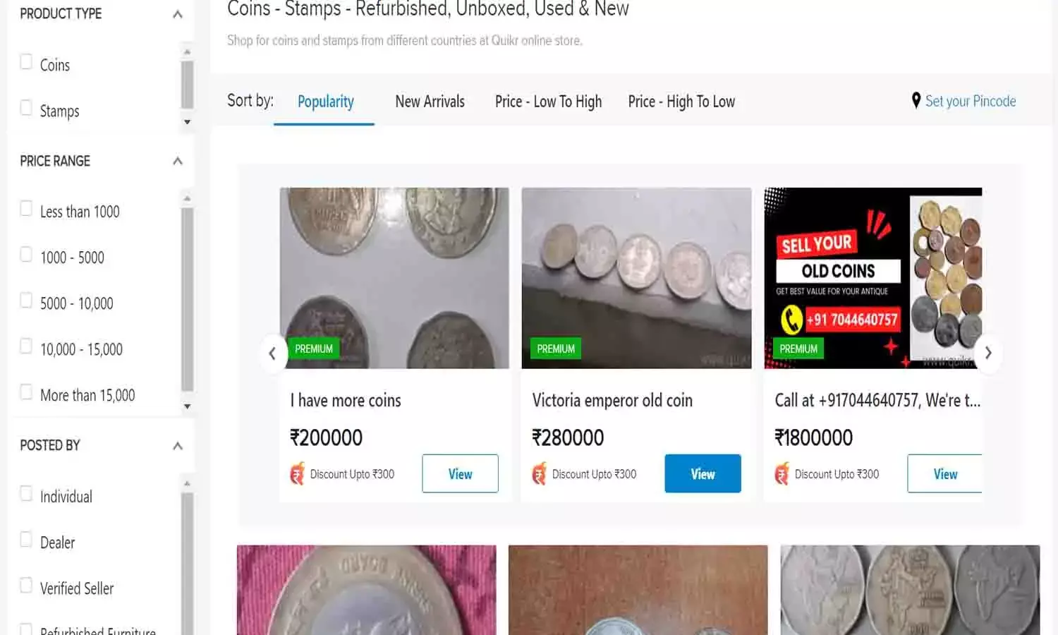Click Price Range list scroll-down arrow
This screenshot has height=635, width=1058.
[187, 406]
